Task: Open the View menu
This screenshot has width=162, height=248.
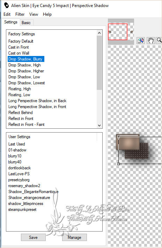Action: point(34,14)
